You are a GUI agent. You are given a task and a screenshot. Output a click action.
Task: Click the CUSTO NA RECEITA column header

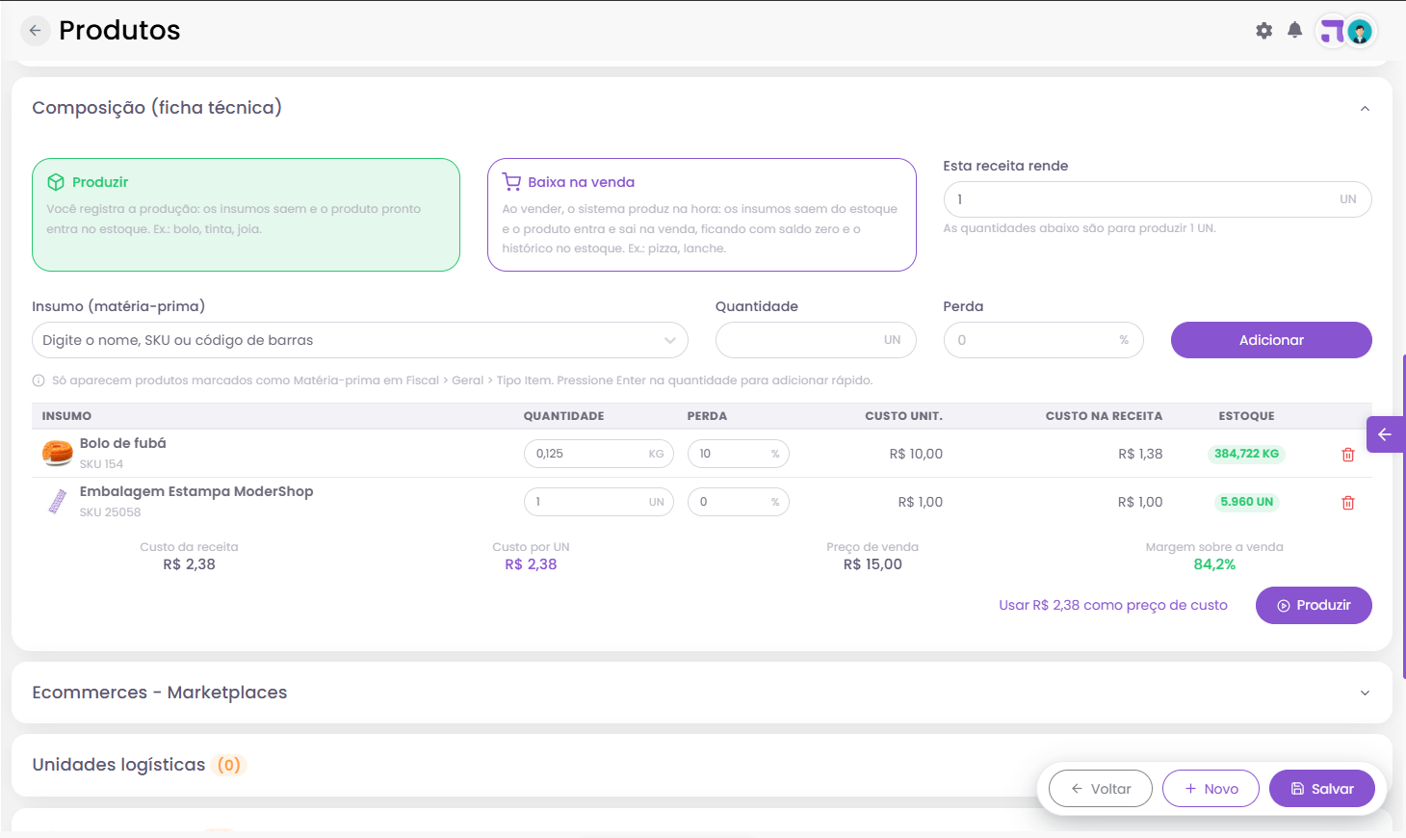pos(1104,416)
